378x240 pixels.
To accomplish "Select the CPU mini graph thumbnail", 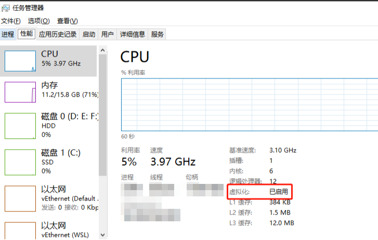I will [20, 61].
